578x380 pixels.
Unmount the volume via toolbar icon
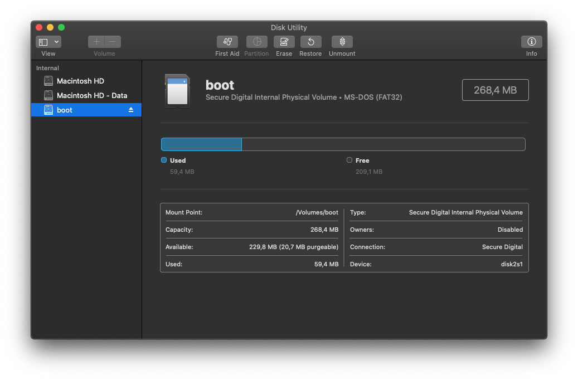point(342,42)
